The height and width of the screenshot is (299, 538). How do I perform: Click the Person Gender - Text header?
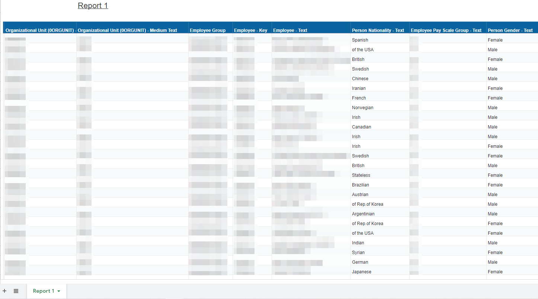click(510, 30)
